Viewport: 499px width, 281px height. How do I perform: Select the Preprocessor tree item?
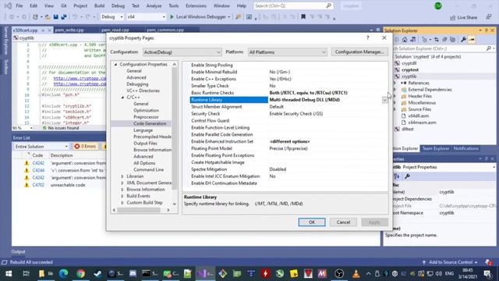[146, 117]
